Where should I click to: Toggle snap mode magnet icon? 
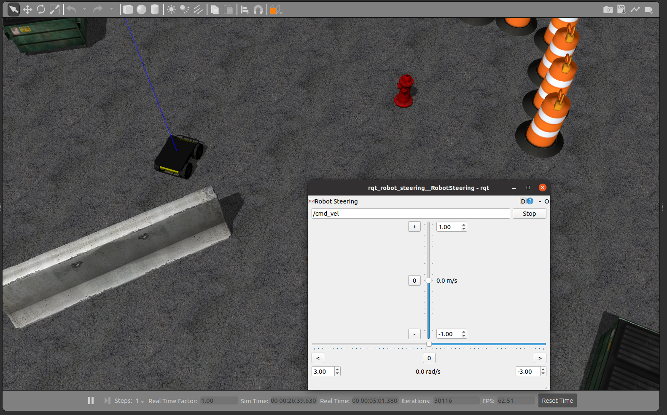(258, 9)
